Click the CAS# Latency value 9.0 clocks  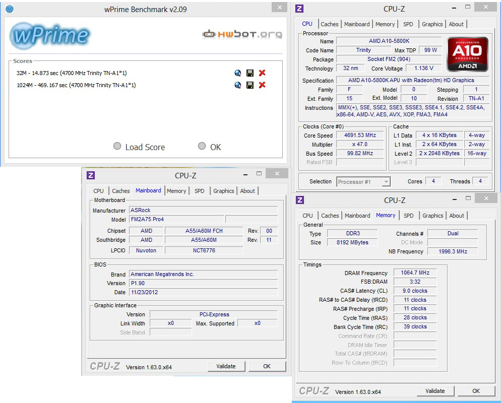[415, 291]
